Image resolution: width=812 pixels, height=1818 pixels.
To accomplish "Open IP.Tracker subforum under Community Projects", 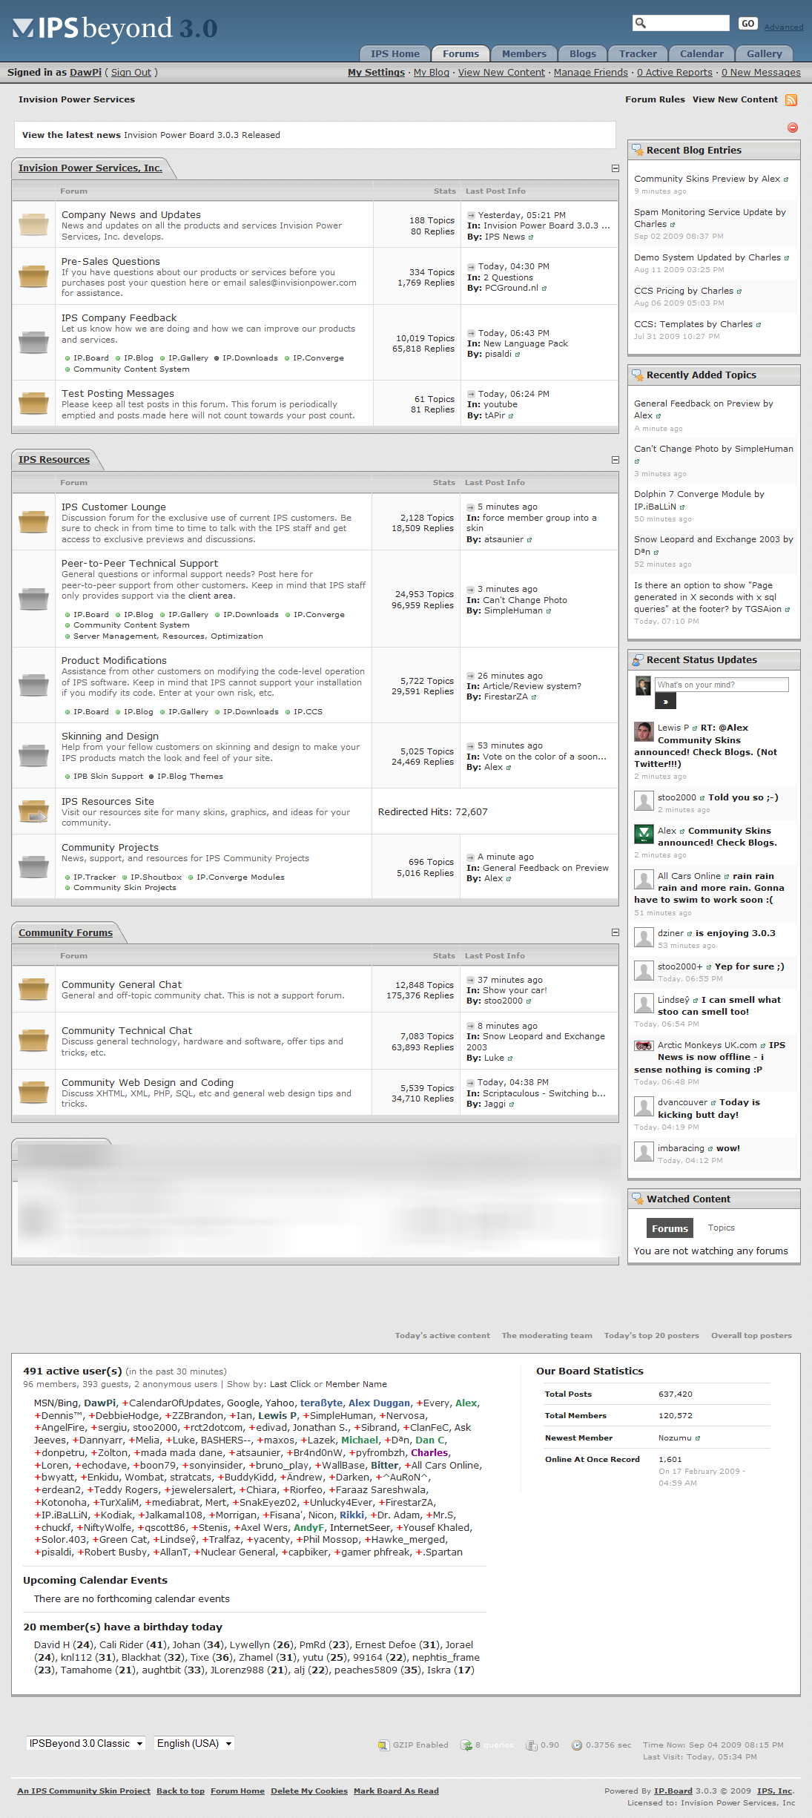I will (94, 877).
